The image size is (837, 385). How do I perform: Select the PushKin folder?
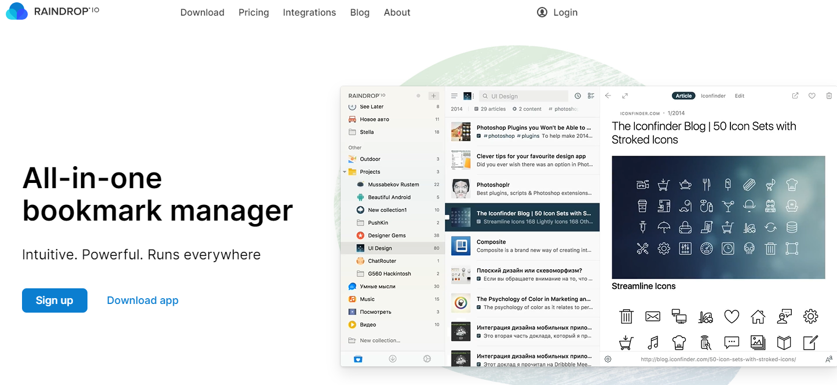tap(393, 223)
